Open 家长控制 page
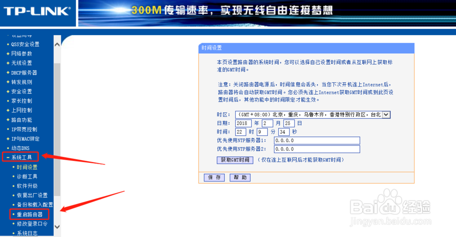The image size is (456, 237). [x=21, y=101]
